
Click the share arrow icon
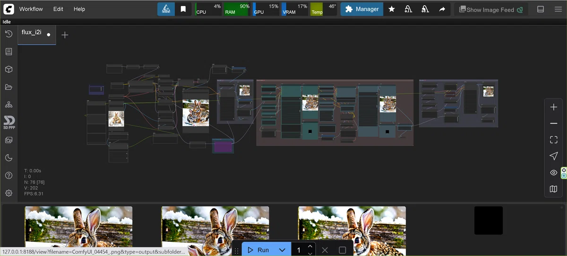442,9
